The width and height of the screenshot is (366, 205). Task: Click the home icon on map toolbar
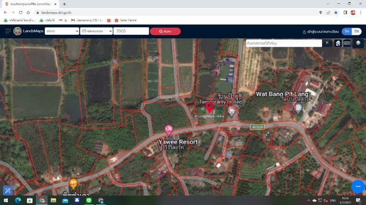click(338, 43)
